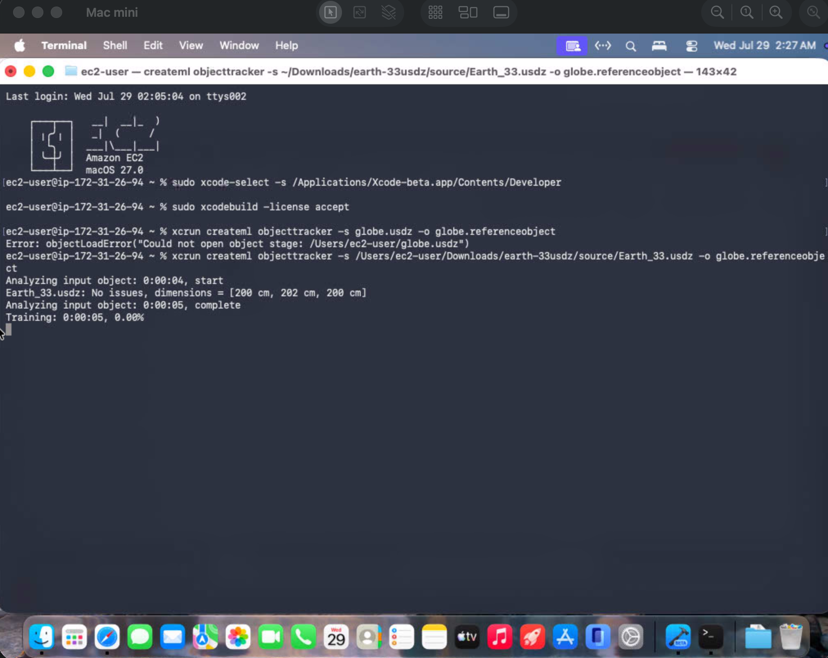Screen dimensions: 828x658
Task: Open the red rocket app in Dock
Action: coord(533,636)
